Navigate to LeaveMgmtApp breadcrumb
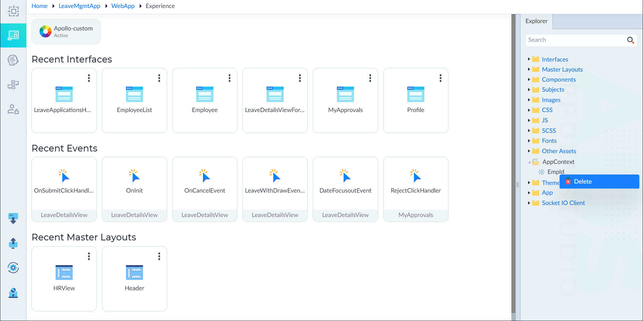 click(x=79, y=6)
